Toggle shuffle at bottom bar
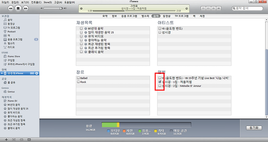268x142 pixels. (14, 140)
